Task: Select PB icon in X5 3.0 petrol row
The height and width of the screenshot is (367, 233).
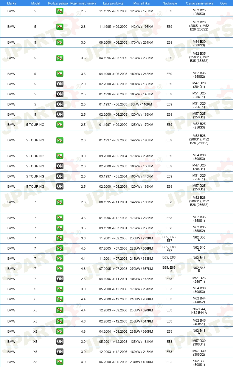Action: [60, 289]
